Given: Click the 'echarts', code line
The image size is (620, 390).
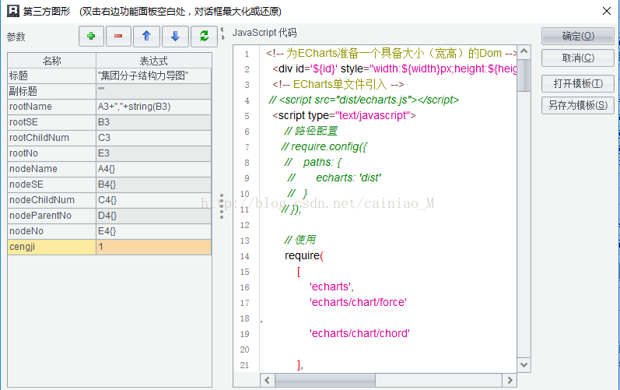Looking at the screenshot, I should pos(331,286).
